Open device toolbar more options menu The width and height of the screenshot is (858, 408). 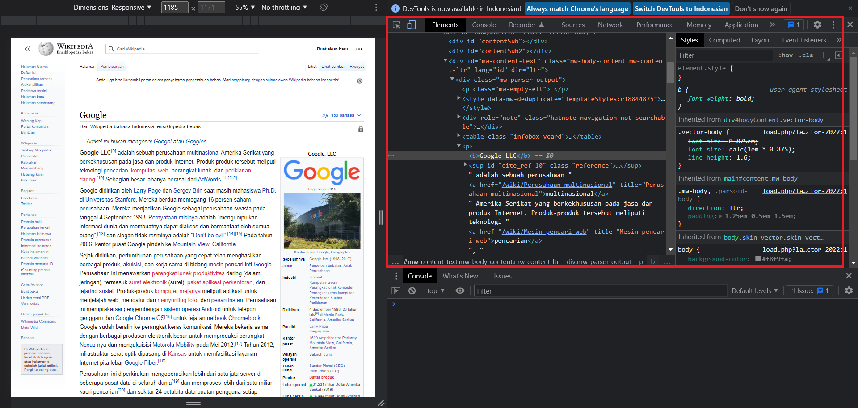click(x=376, y=7)
